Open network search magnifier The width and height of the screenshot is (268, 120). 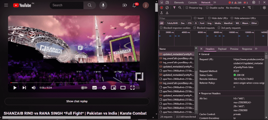[x=180, y=8]
